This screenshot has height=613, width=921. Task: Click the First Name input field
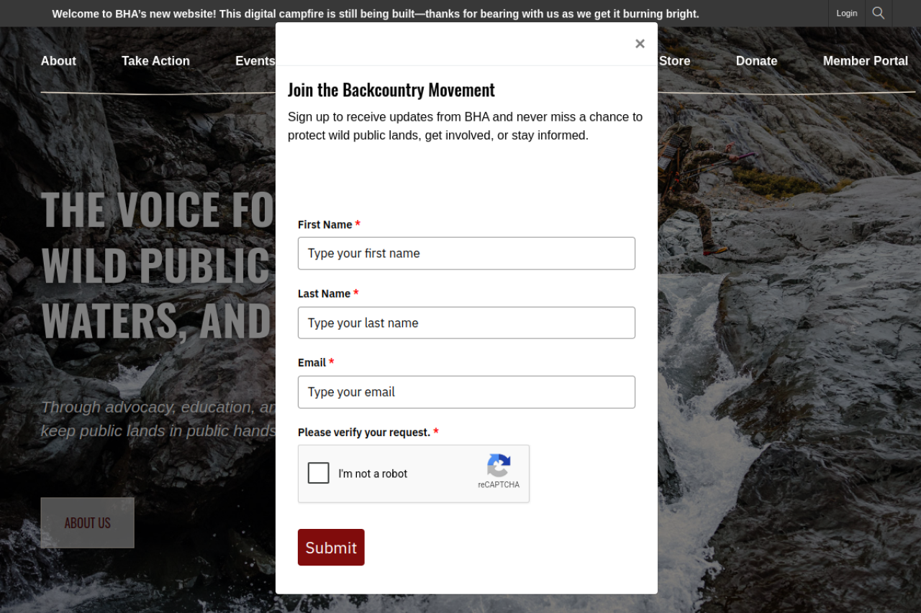click(466, 254)
